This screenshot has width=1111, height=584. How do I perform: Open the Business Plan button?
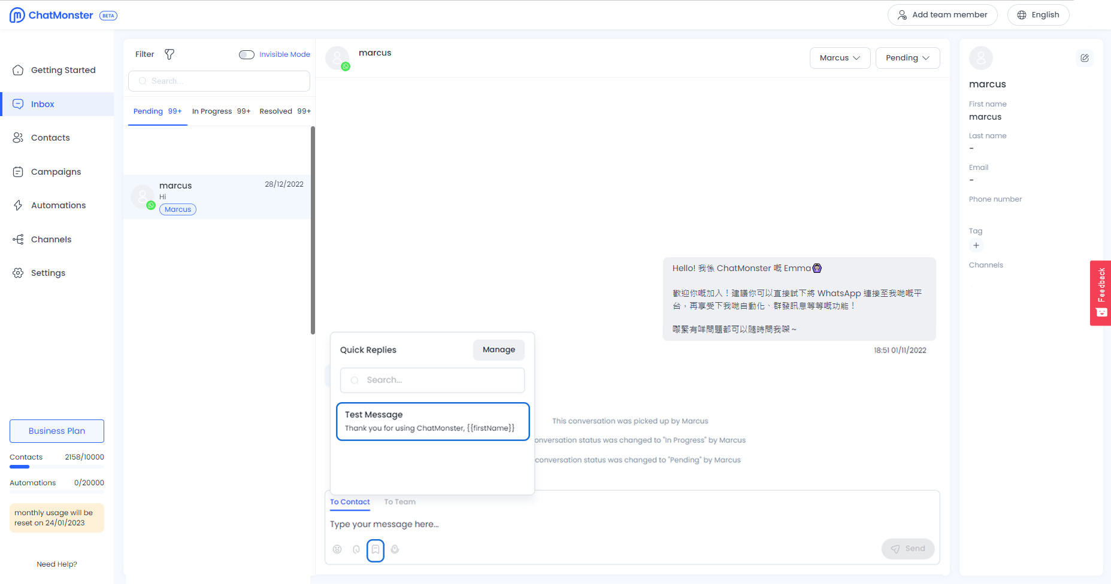(x=57, y=431)
